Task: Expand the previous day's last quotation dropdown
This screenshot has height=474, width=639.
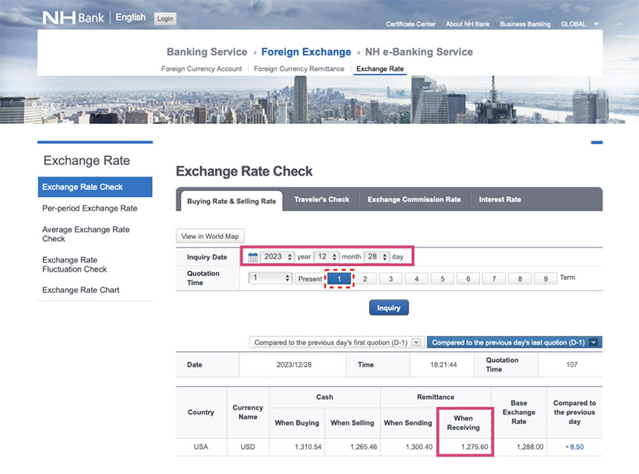Action: pyautogui.click(x=593, y=342)
